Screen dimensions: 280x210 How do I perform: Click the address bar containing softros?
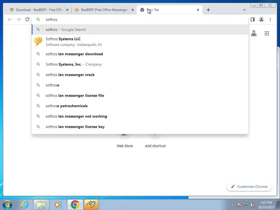click(140, 19)
